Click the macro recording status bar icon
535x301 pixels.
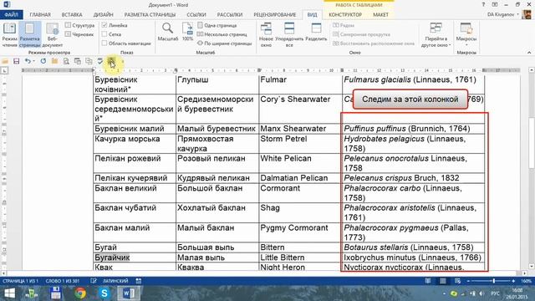[x=139, y=281]
